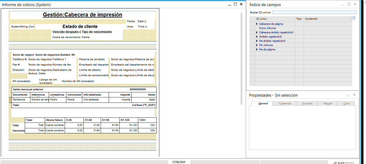Select the Estado de cliente title field

tap(80, 27)
